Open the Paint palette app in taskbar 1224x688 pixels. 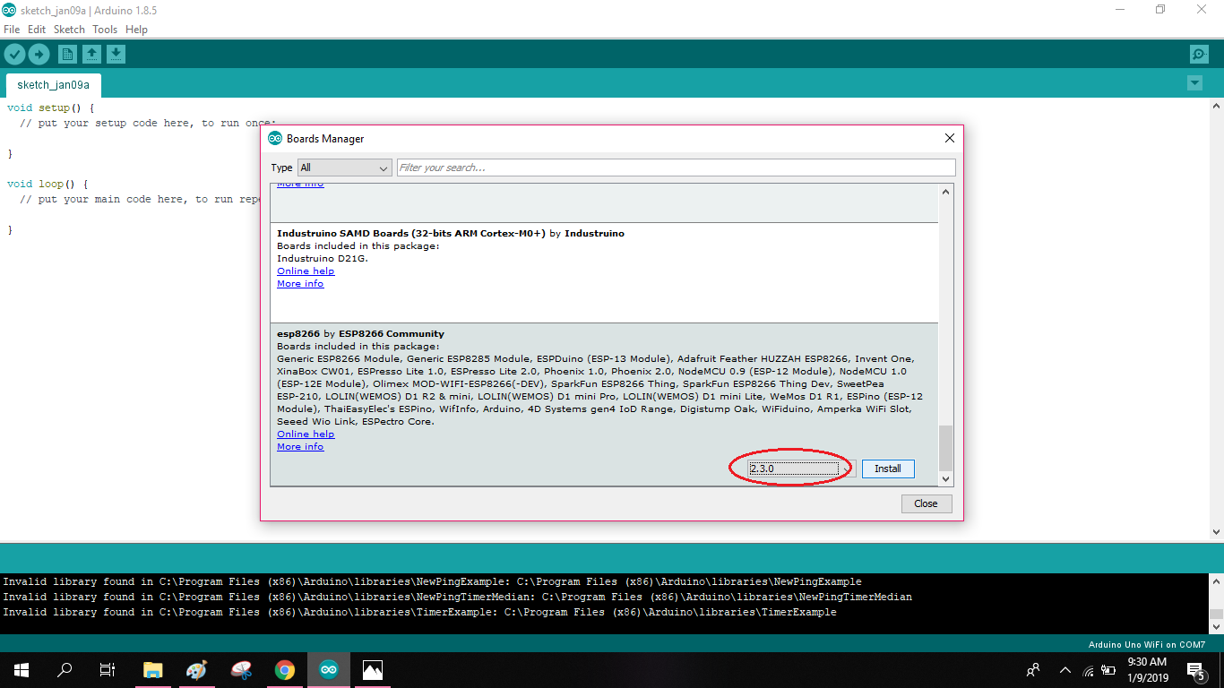coord(196,669)
